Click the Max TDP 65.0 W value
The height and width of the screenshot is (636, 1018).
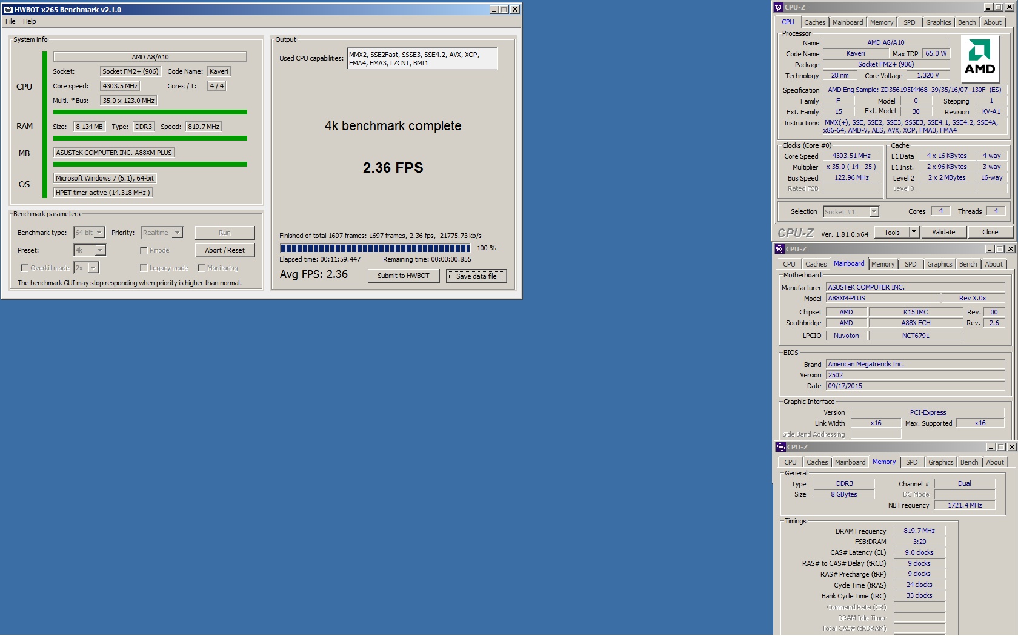(936, 54)
